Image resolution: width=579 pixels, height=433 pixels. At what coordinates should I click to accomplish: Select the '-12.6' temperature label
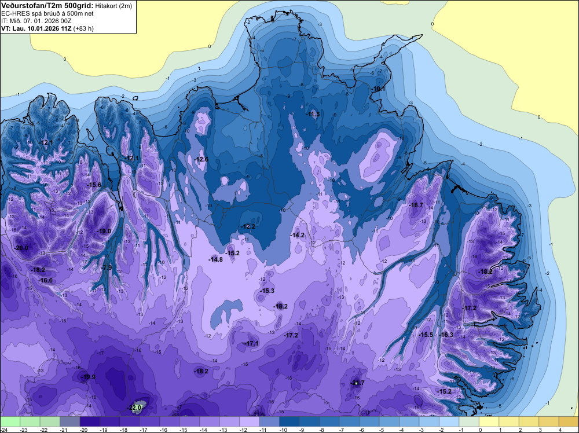201,159
